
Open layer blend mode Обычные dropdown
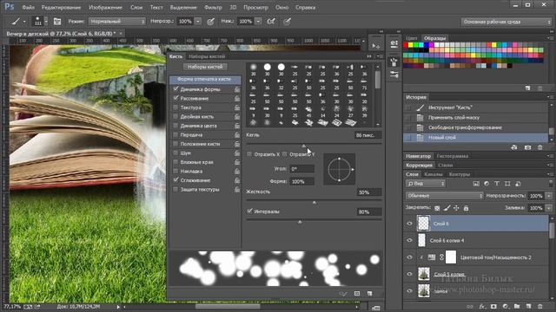tap(444, 196)
